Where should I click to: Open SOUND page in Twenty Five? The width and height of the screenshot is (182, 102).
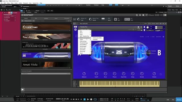142,37
